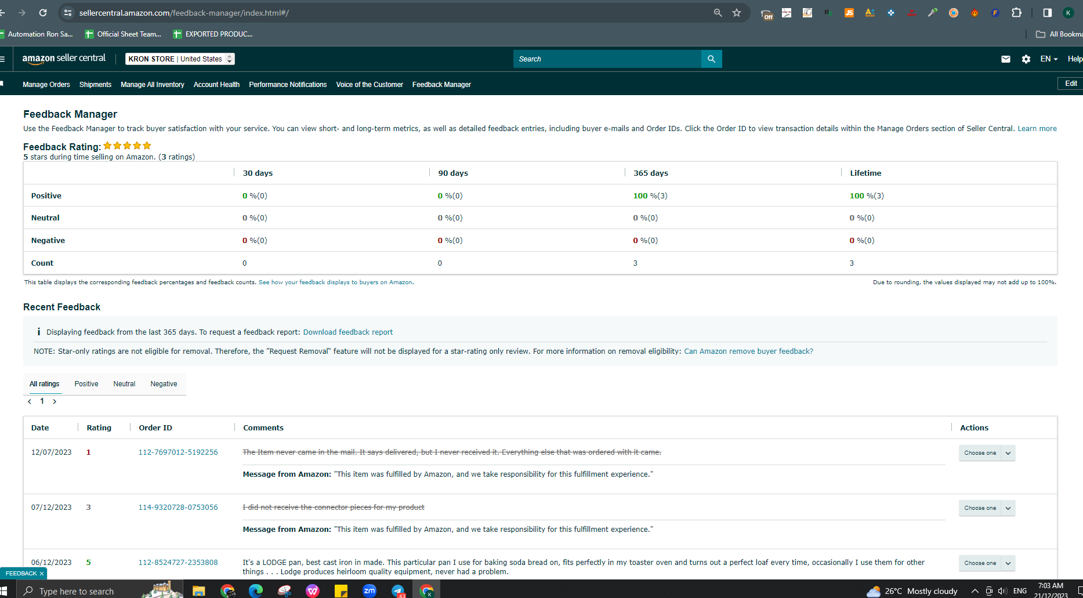The image size is (1083, 598).
Task: Open order ID 112-7697012-5192256
Action: point(178,452)
